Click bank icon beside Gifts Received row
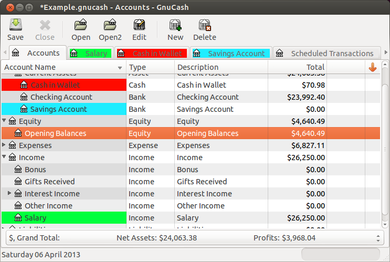Viewport: 390px width, 262px height. coord(18,181)
